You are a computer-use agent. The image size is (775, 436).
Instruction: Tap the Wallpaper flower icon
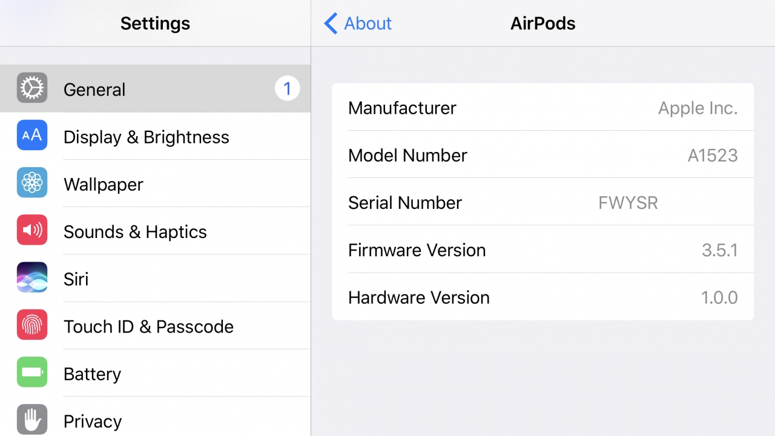click(x=32, y=183)
